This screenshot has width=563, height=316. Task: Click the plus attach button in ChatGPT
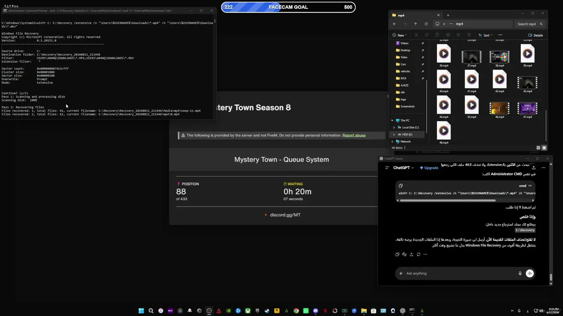pyautogui.click(x=401, y=273)
